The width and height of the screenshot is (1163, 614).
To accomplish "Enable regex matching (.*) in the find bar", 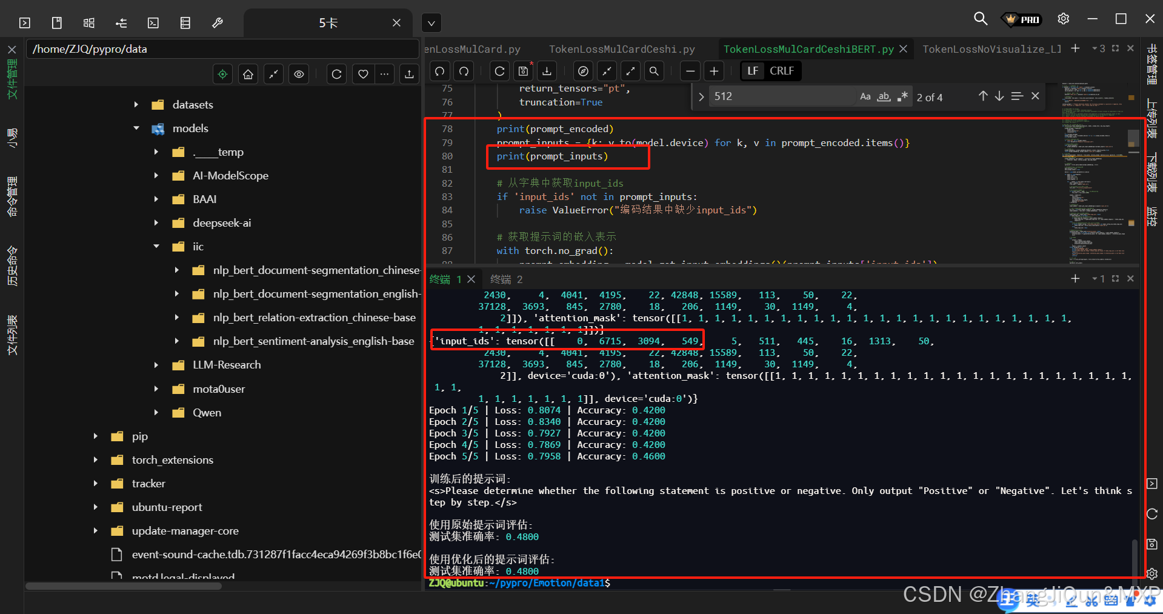I will pyautogui.click(x=902, y=96).
